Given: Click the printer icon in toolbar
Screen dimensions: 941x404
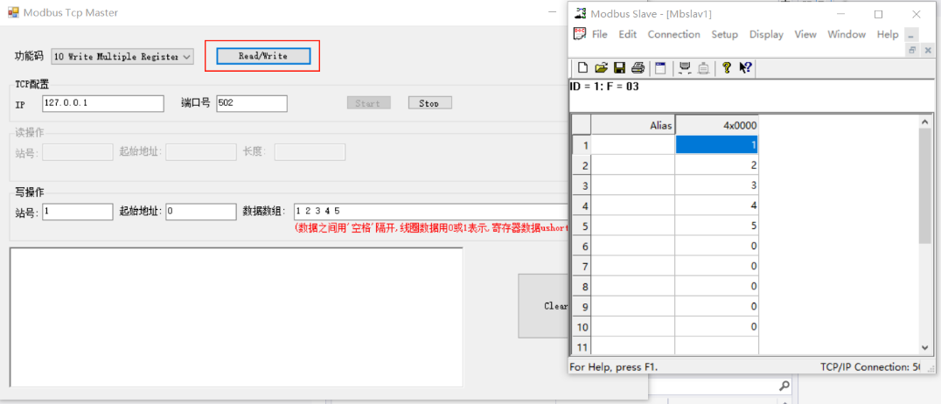Looking at the screenshot, I should 638,68.
